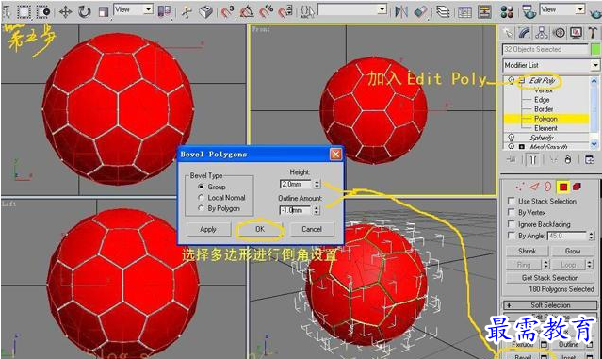The image size is (602, 359).
Task: Select the By Polygon bevel type
Action: tap(201, 208)
